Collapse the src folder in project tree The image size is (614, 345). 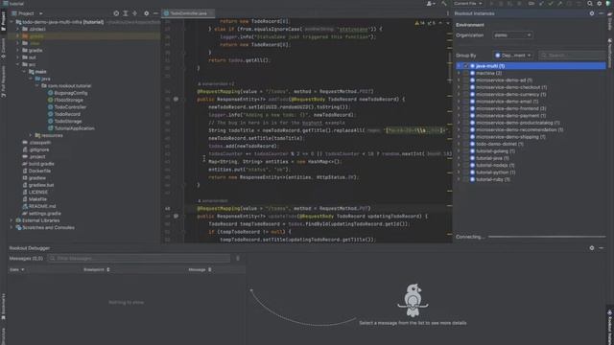click(x=17, y=64)
